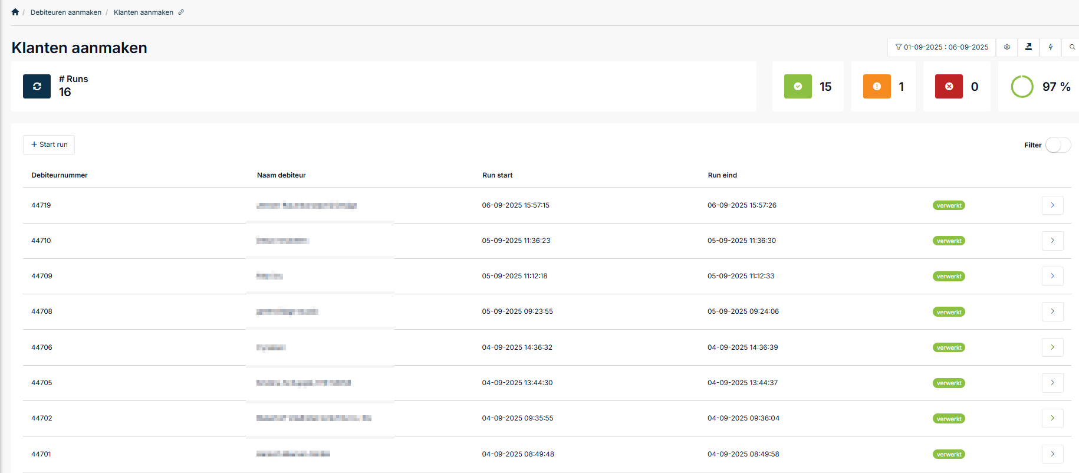The height and width of the screenshot is (473, 1079).
Task: Select debiteurnummer 44709 cell
Action: pyautogui.click(x=42, y=276)
